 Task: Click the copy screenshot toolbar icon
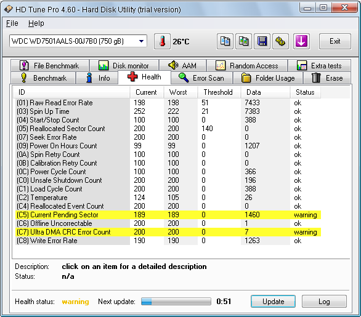tap(243, 41)
